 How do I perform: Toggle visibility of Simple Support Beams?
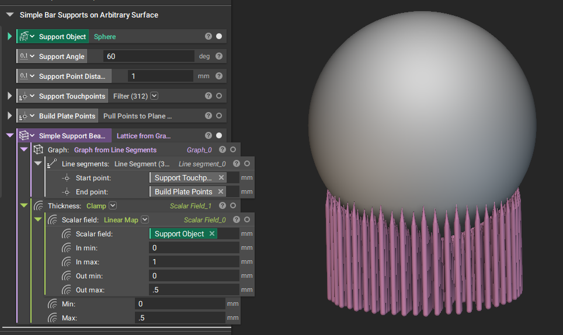(x=219, y=135)
